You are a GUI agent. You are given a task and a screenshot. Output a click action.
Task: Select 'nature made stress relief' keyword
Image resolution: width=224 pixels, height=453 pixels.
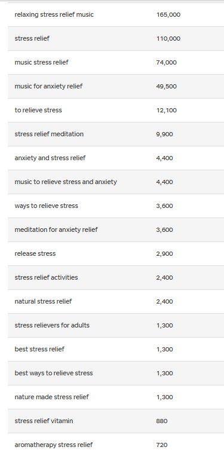click(52, 397)
